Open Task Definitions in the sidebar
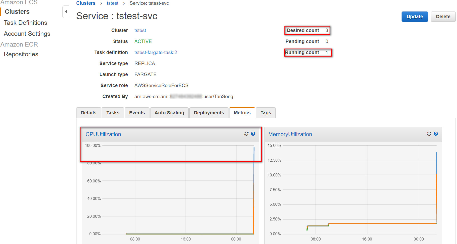The width and height of the screenshot is (457, 244). coord(26,23)
